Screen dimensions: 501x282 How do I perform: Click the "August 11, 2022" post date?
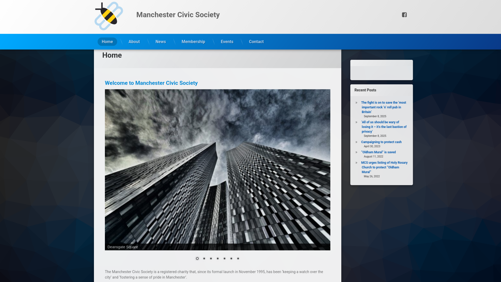click(x=373, y=157)
